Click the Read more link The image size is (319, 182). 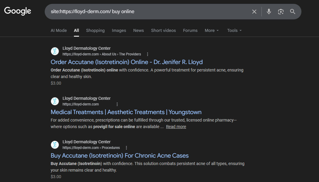pos(176,127)
